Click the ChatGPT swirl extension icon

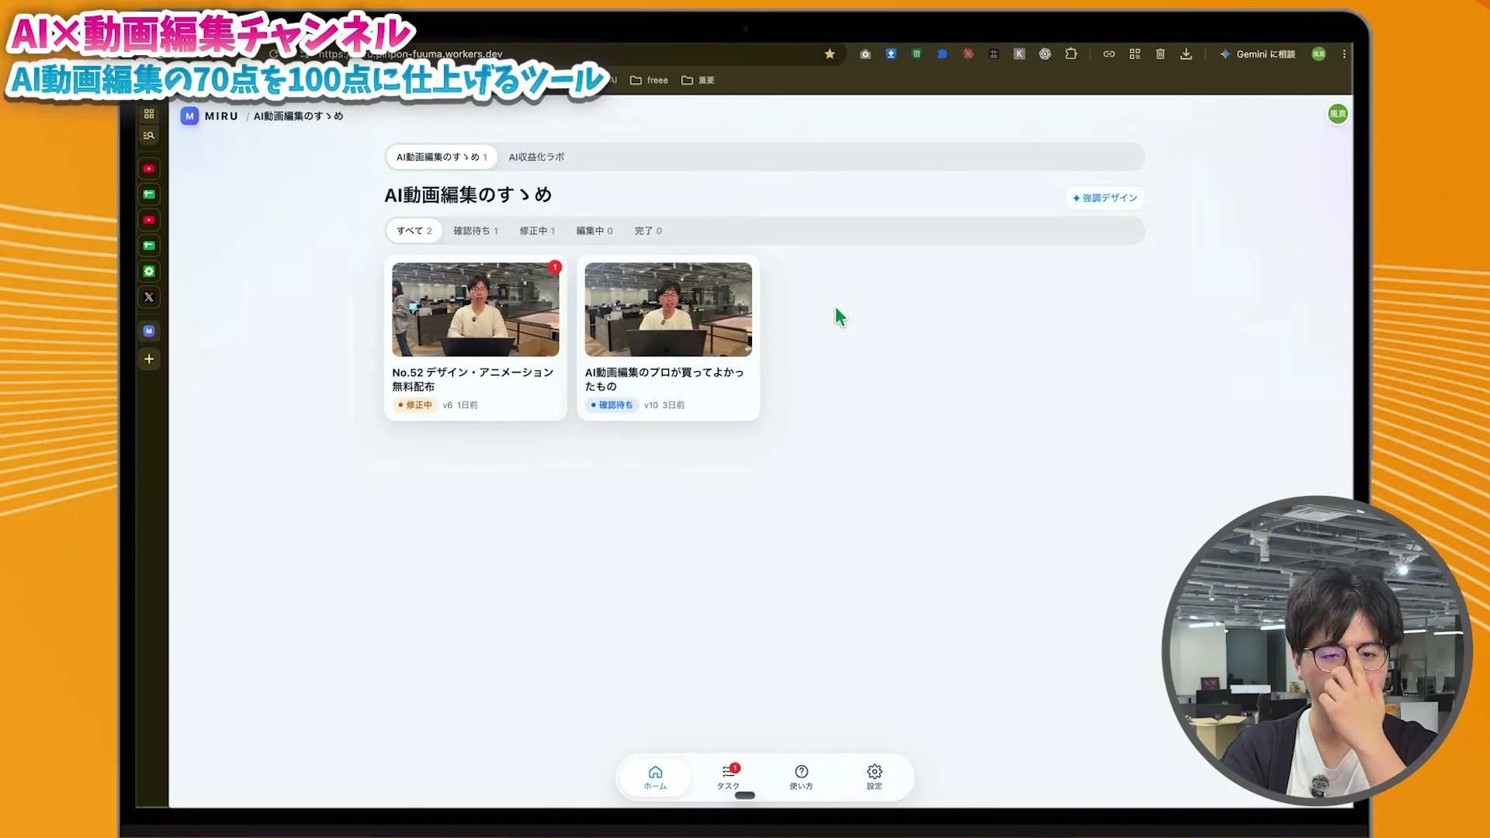point(1045,54)
